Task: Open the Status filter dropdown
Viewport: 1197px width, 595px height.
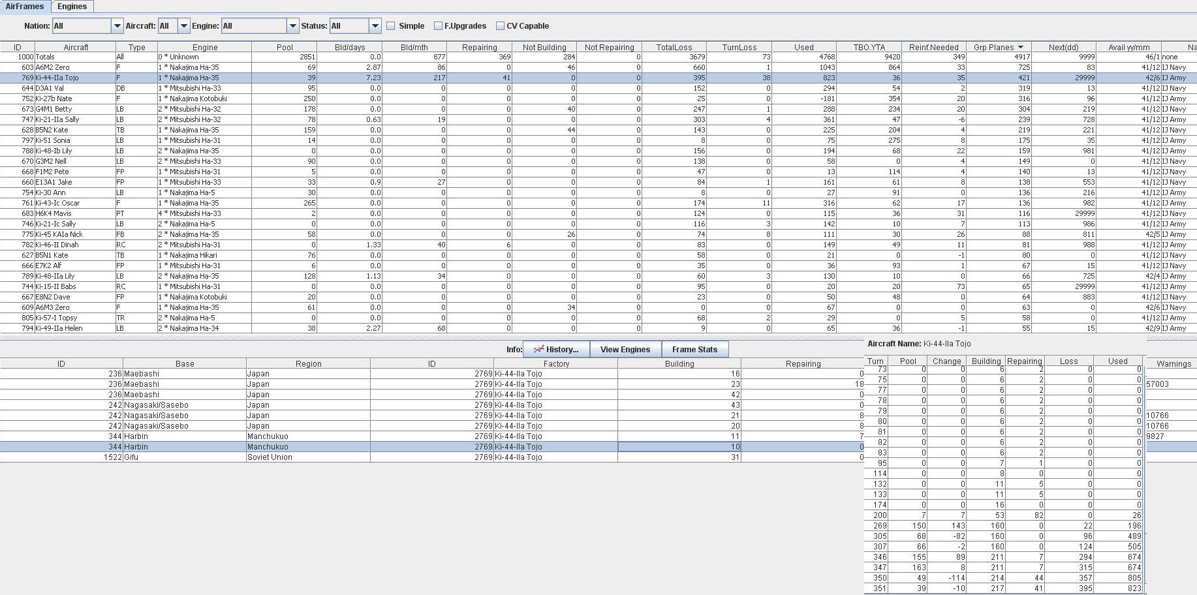Action: coord(375,26)
